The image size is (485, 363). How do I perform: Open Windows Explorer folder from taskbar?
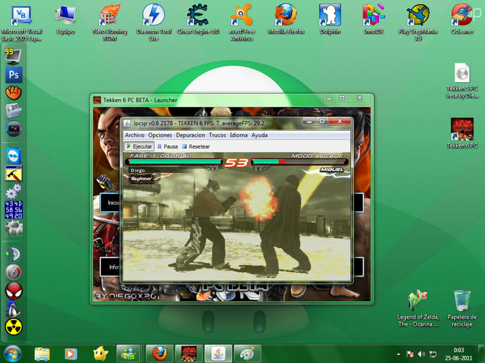42,354
